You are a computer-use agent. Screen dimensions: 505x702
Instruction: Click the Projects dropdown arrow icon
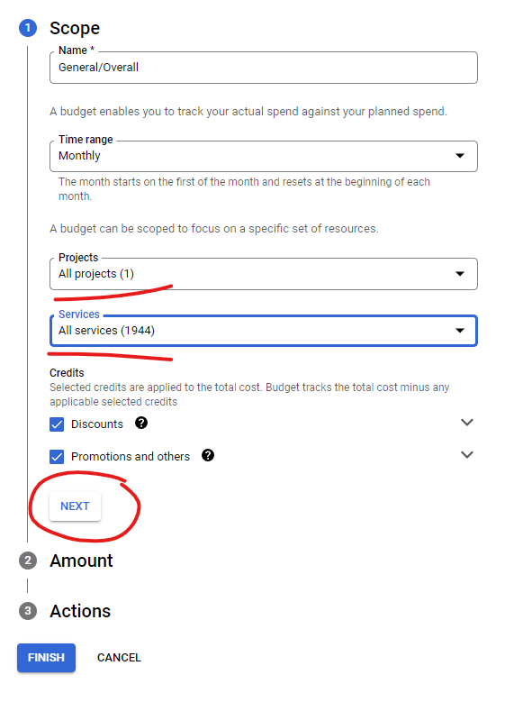pos(460,274)
